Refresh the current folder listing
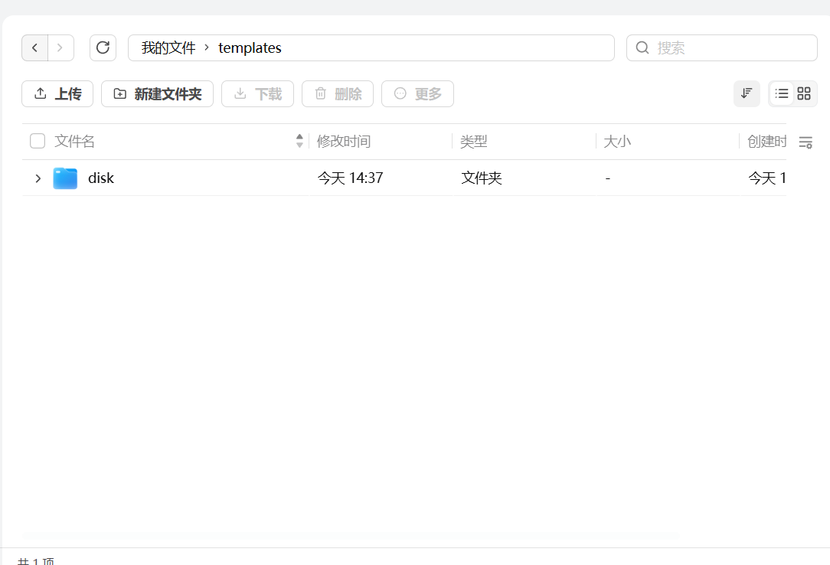 pyautogui.click(x=103, y=48)
